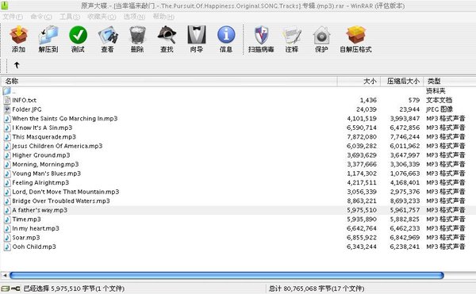
Task: Click packed size value 1,076,663
Action: pos(405,174)
